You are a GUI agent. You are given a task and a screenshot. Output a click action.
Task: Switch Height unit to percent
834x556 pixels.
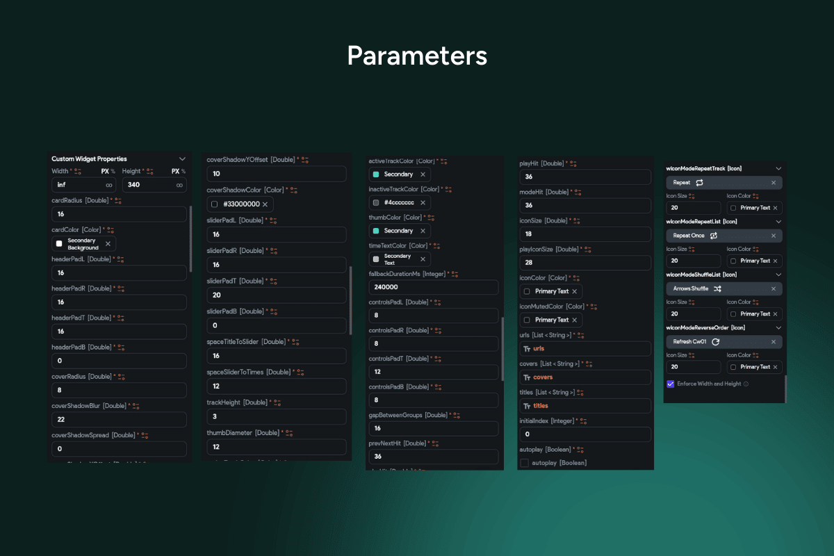coord(184,171)
